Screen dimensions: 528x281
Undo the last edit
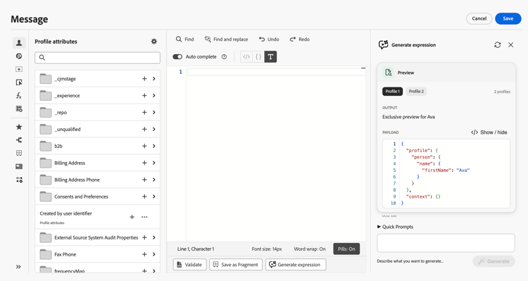click(269, 39)
